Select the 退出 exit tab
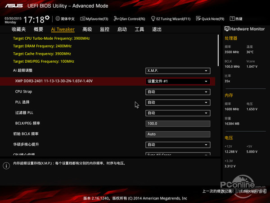The width and height of the screenshot is (270, 203). pyautogui.click(x=157, y=29)
